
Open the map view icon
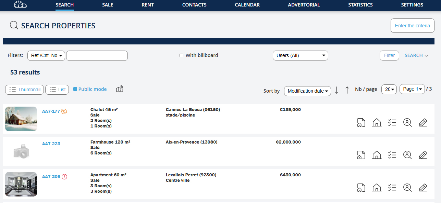[x=120, y=89]
